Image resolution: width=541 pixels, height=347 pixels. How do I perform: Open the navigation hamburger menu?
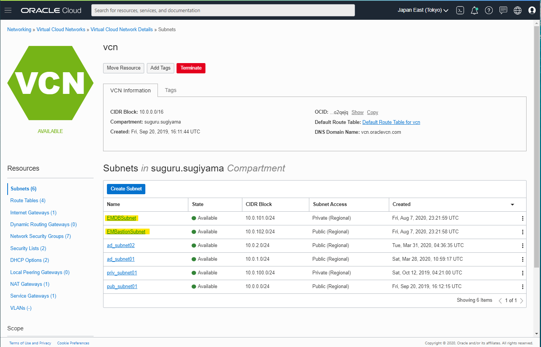(x=8, y=10)
